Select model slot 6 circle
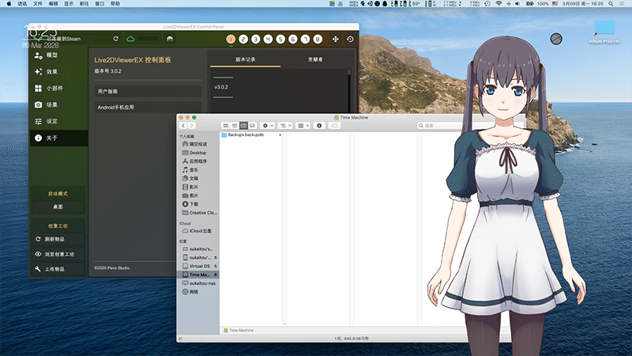 pyautogui.click(x=293, y=39)
